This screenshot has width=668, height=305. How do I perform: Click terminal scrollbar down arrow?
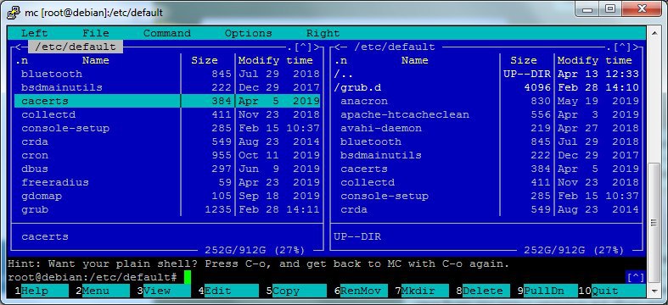[654, 291]
